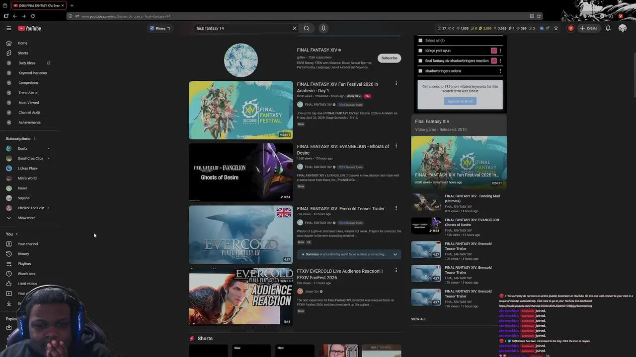Clear the search query with X
636x357 pixels.
[x=294, y=28]
